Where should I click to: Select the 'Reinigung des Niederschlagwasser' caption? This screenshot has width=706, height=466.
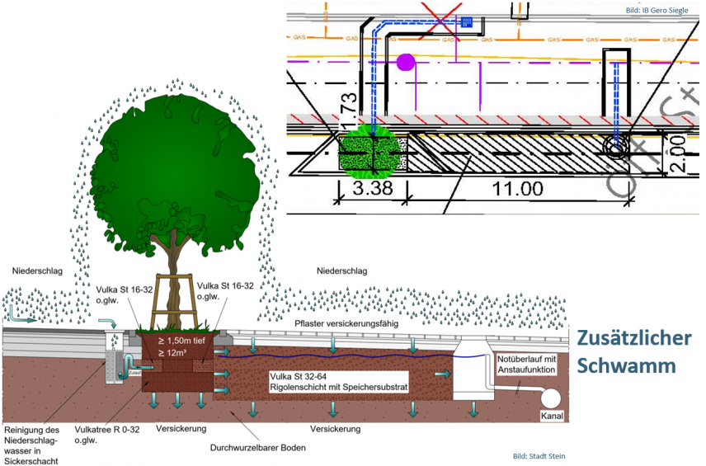pos(36,445)
